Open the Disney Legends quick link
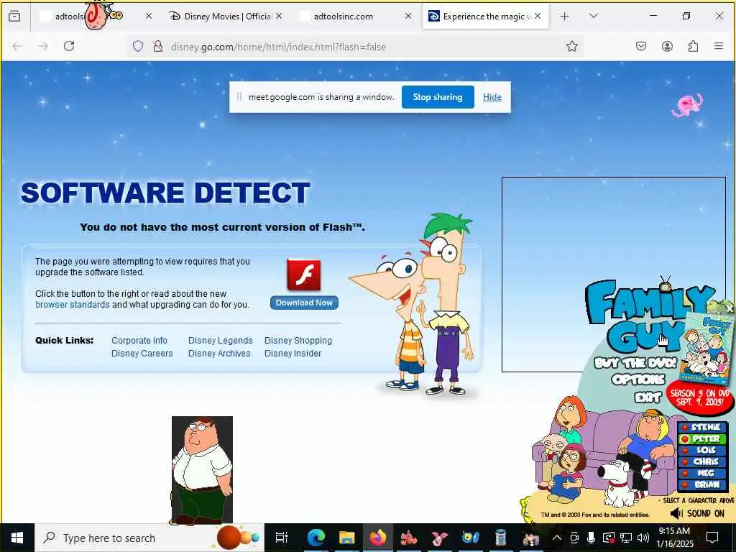The height and width of the screenshot is (552, 736). click(220, 341)
